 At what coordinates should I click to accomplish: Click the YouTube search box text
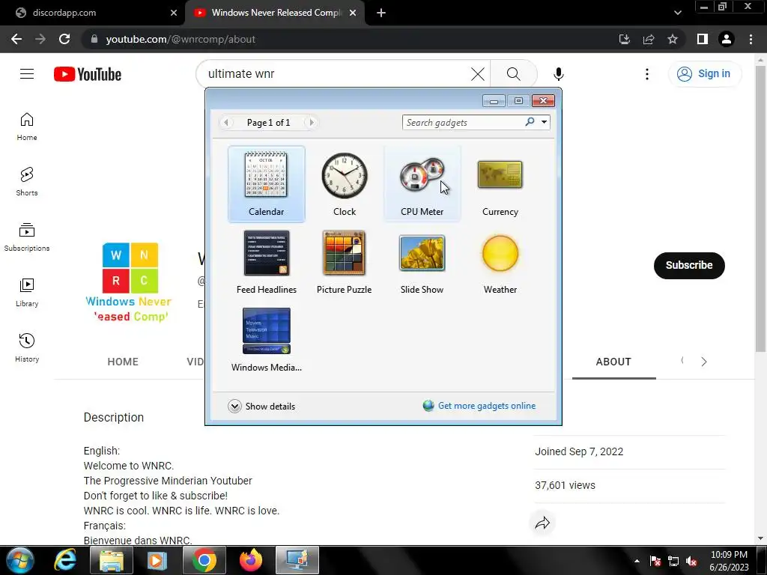coord(241,74)
